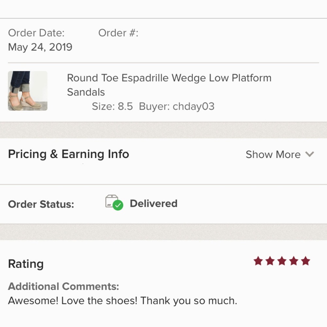Click the second rating star

[270, 261]
